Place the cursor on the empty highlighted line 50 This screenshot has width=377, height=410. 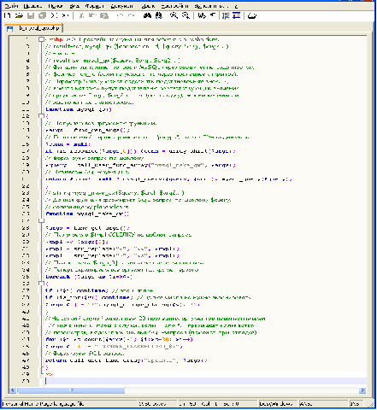tap(205, 381)
